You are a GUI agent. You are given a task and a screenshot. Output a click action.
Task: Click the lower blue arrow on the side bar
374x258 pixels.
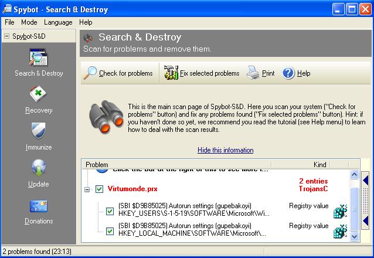coord(366,221)
